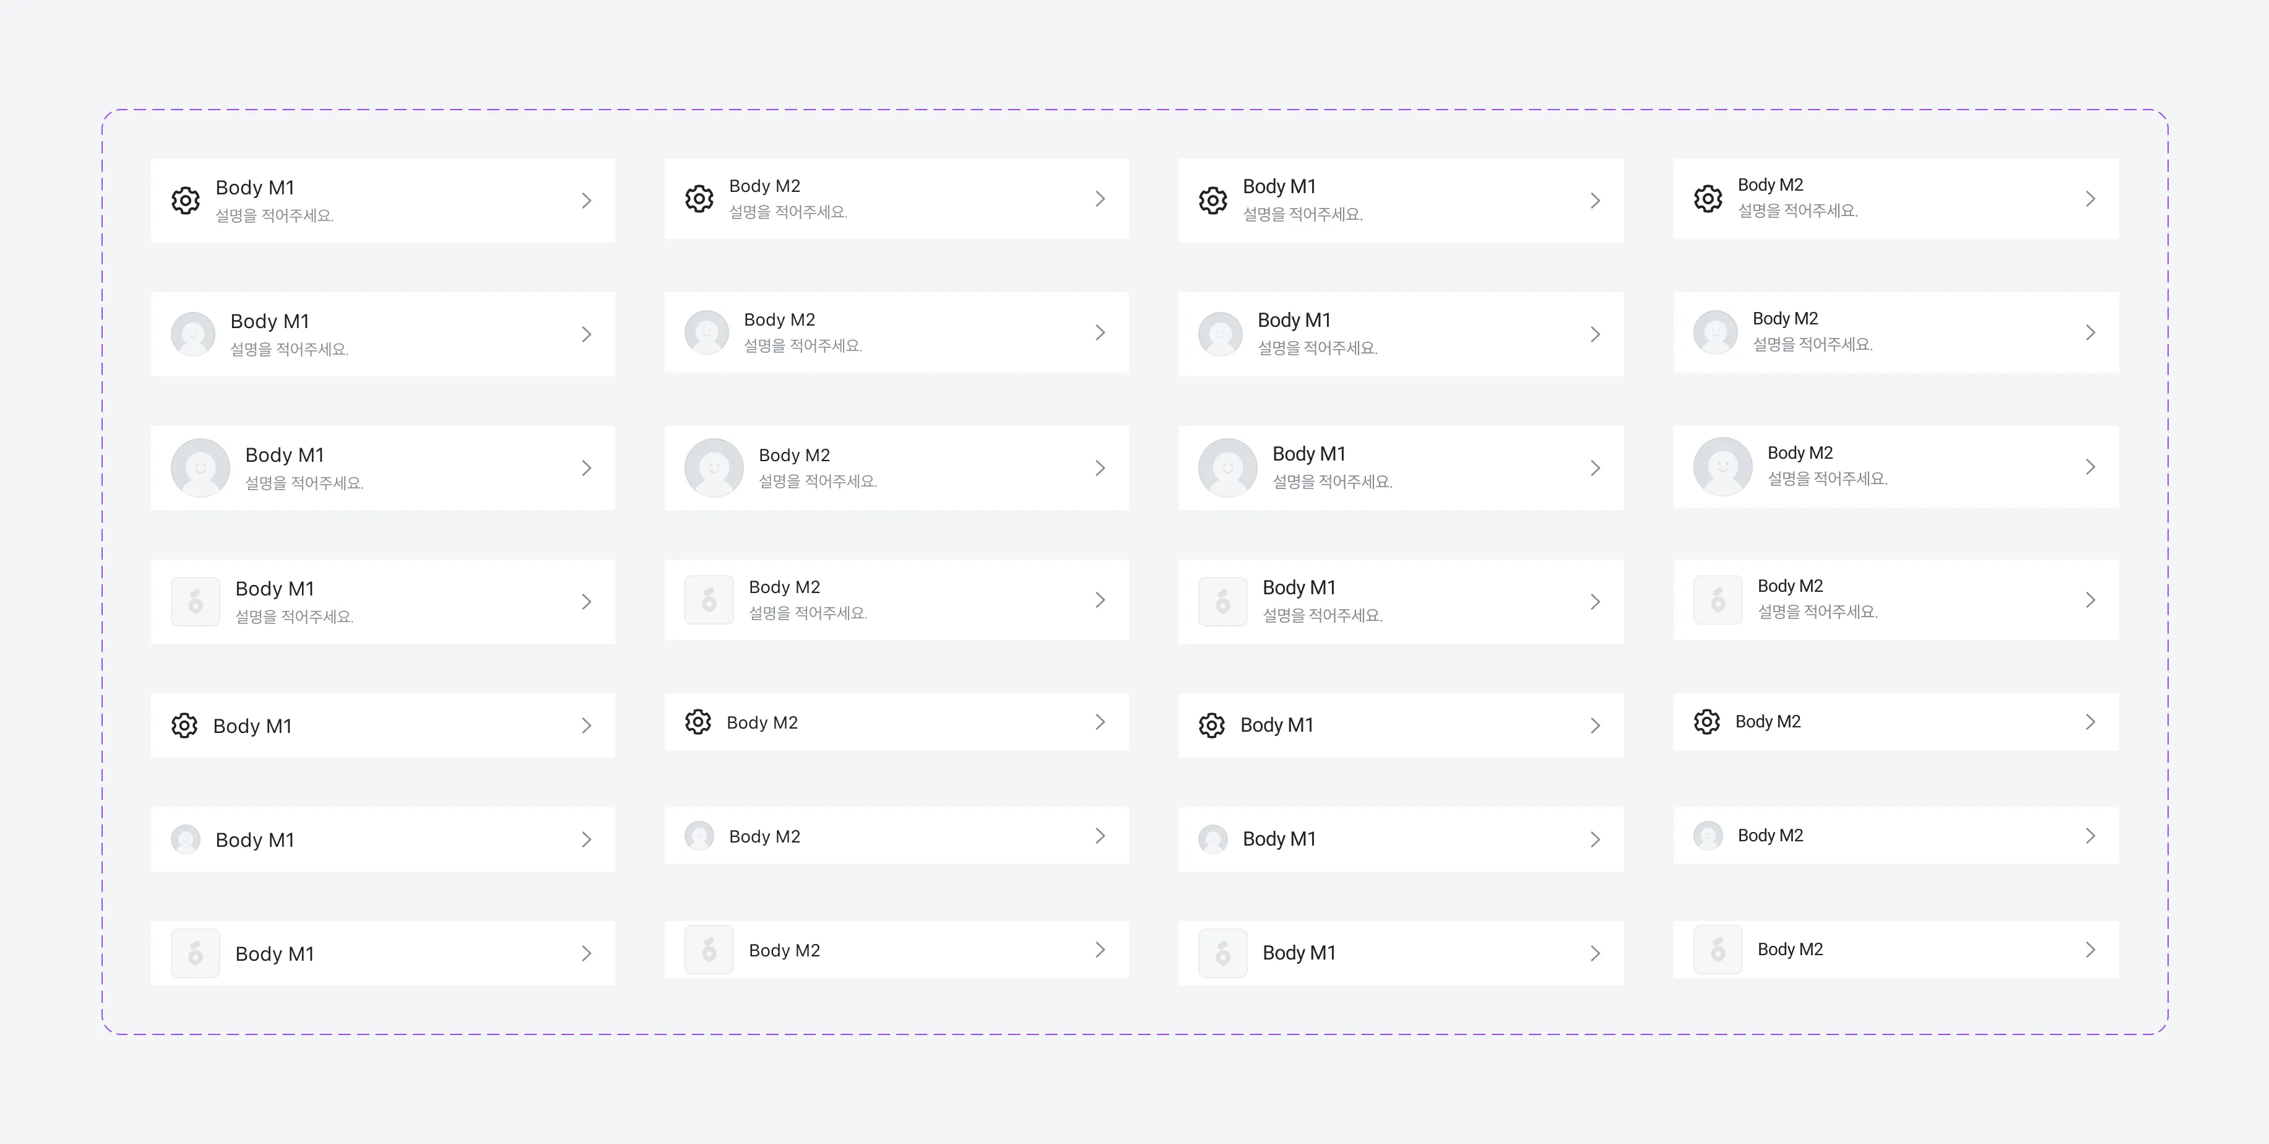Click tiny avatar on title-only Body M2, second column
Viewport: 2269px width, 1144px height.
(x=699, y=837)
